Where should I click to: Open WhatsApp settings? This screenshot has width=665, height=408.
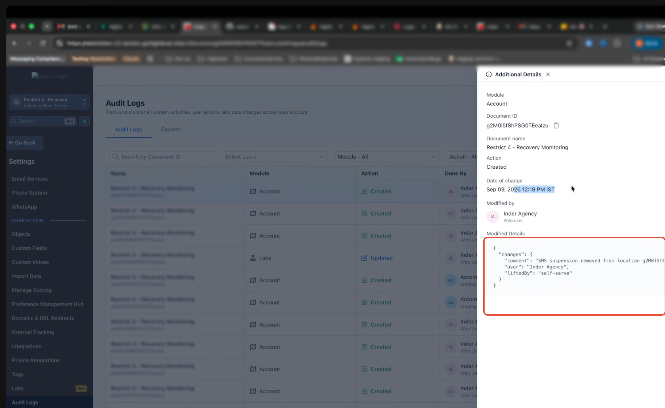click(24, 207)
